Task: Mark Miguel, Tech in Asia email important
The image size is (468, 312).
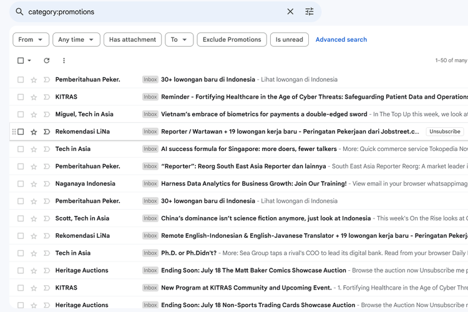Action: (46, 115)
